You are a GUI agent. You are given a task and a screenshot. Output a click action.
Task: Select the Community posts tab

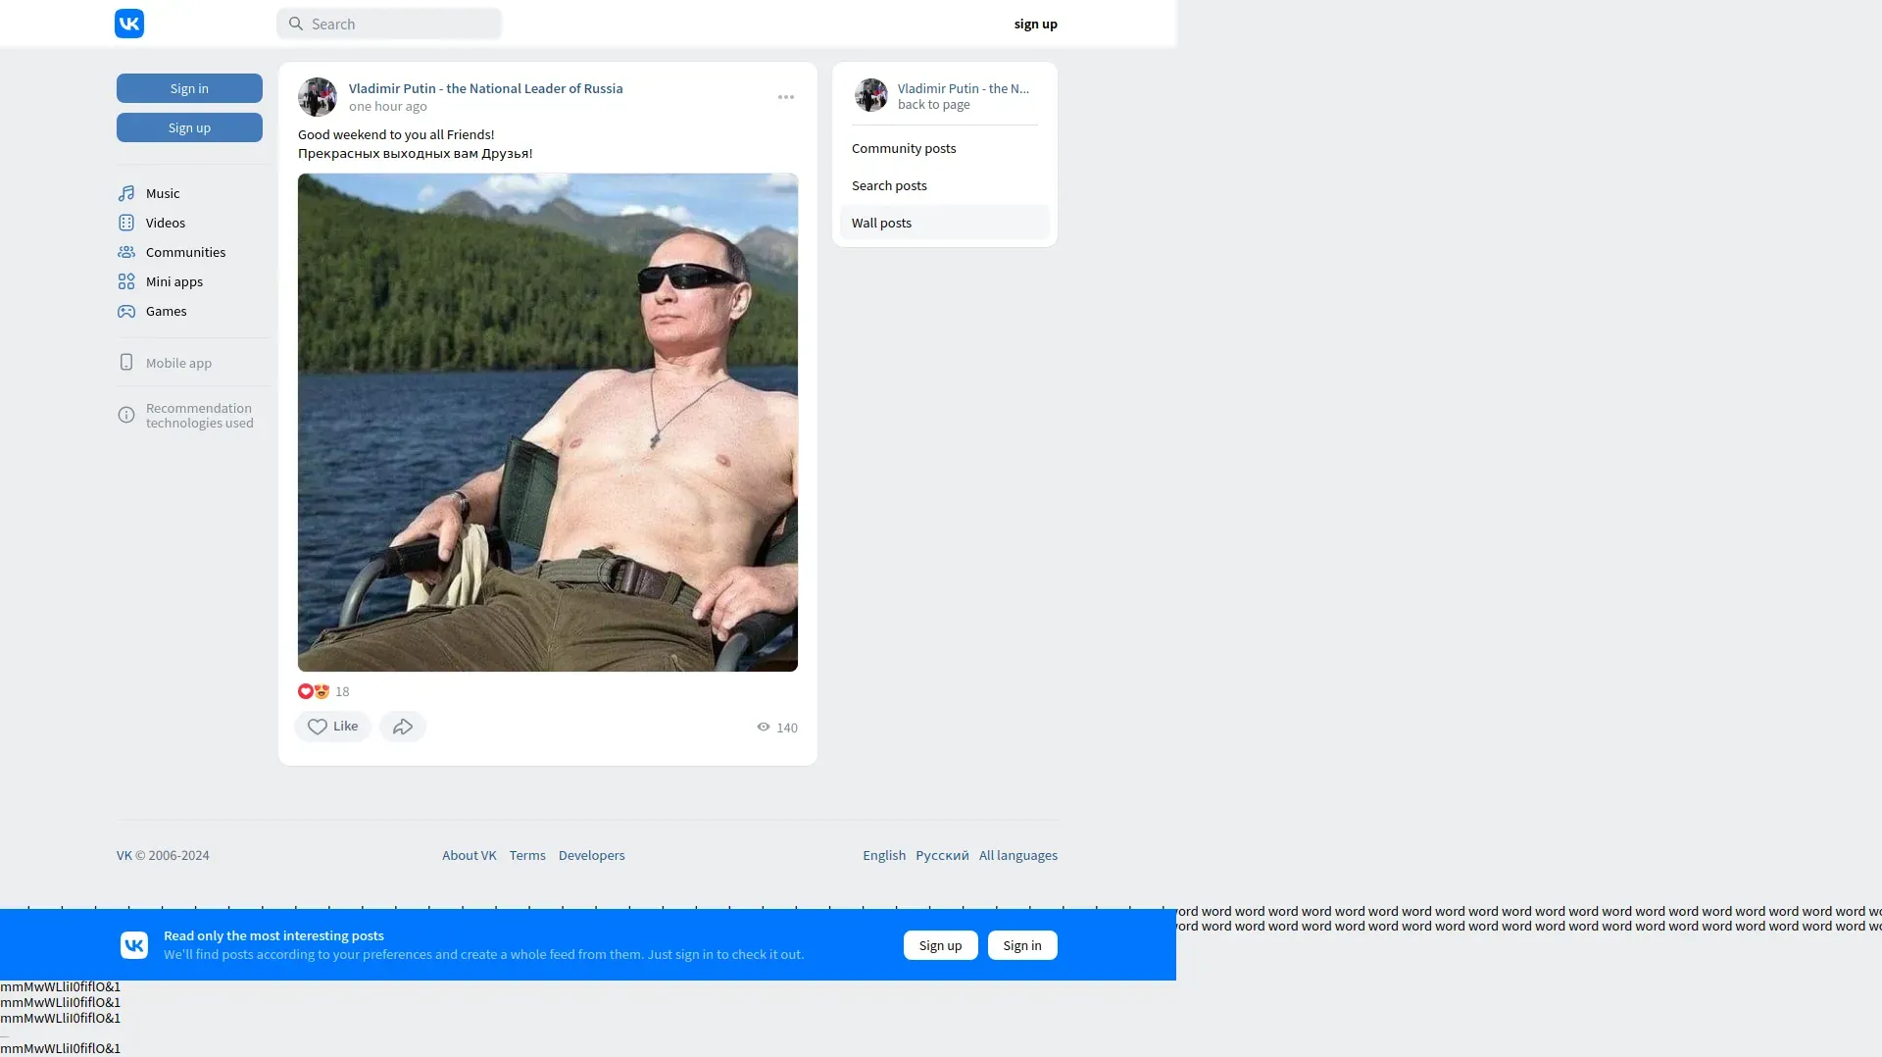(945, 148)
